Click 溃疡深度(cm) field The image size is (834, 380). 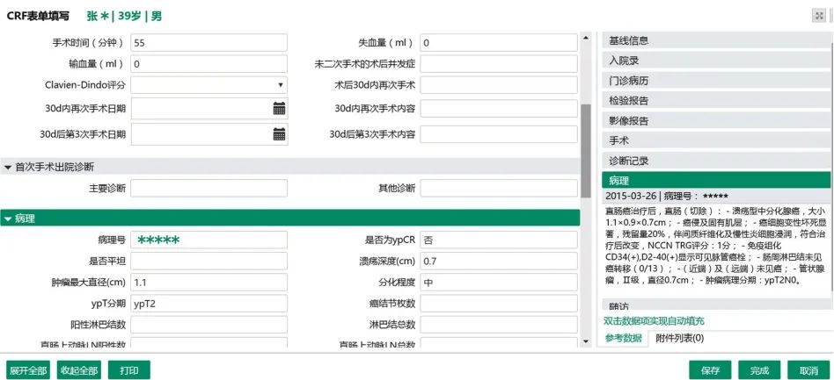[x=499, y=262]
